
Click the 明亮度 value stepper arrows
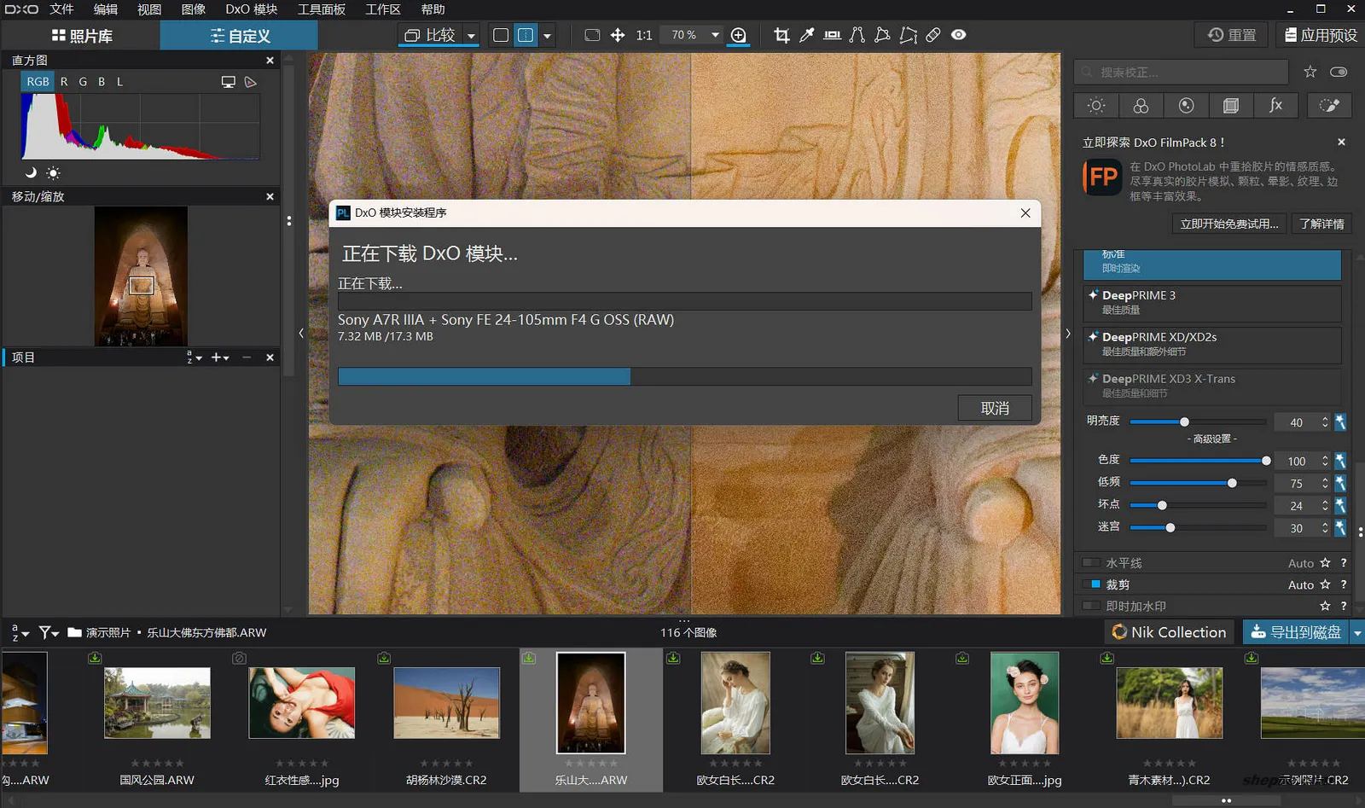[1325, 422]
